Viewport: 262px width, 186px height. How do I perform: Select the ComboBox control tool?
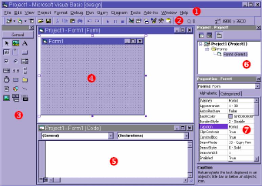coord(25,61)
